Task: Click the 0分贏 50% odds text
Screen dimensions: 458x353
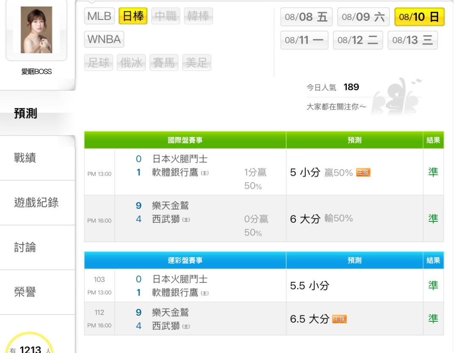Action: 256,226
